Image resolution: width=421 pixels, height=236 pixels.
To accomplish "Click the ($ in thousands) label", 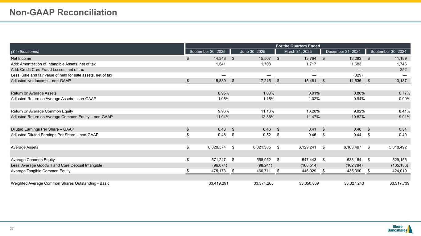I will click(x=25, y=52).
